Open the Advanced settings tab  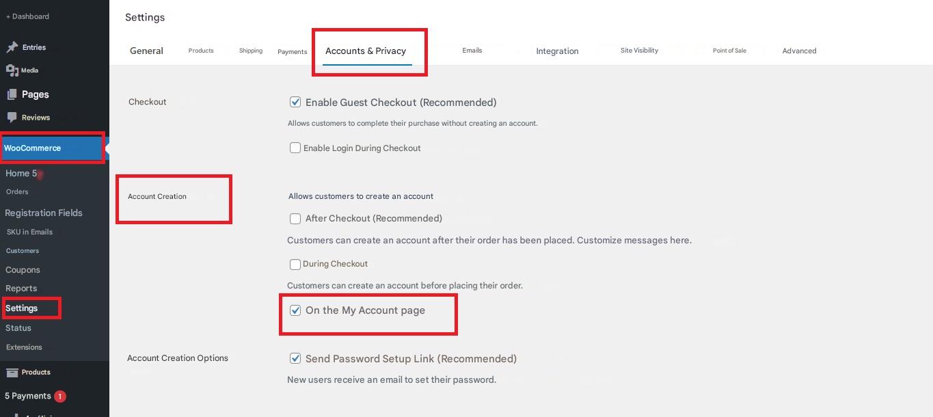click(x=799, y=51)
